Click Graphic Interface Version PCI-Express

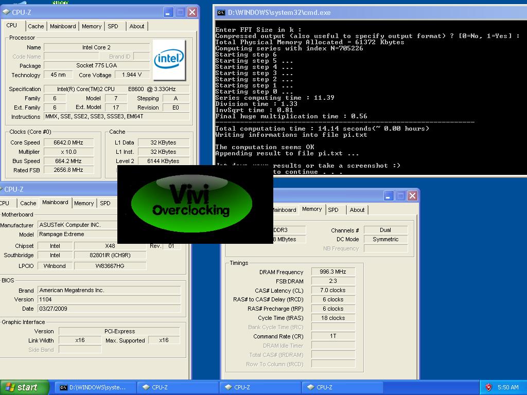coord(119,331)
